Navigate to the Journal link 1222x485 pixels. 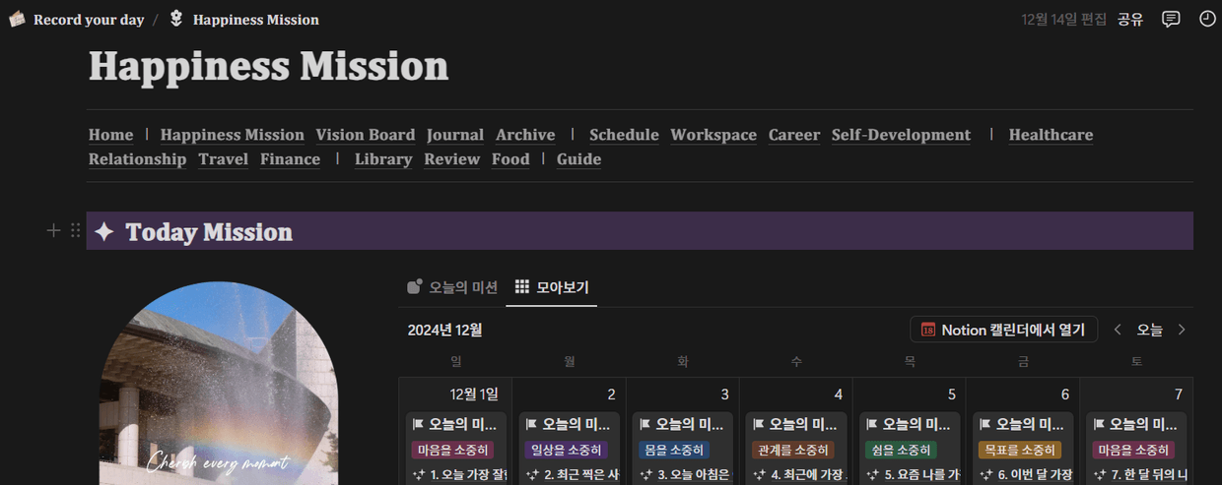tap(454, 135)
